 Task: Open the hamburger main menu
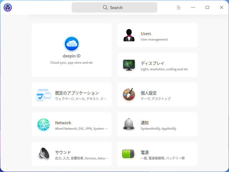pyautogui.click(x=179, y=7)
